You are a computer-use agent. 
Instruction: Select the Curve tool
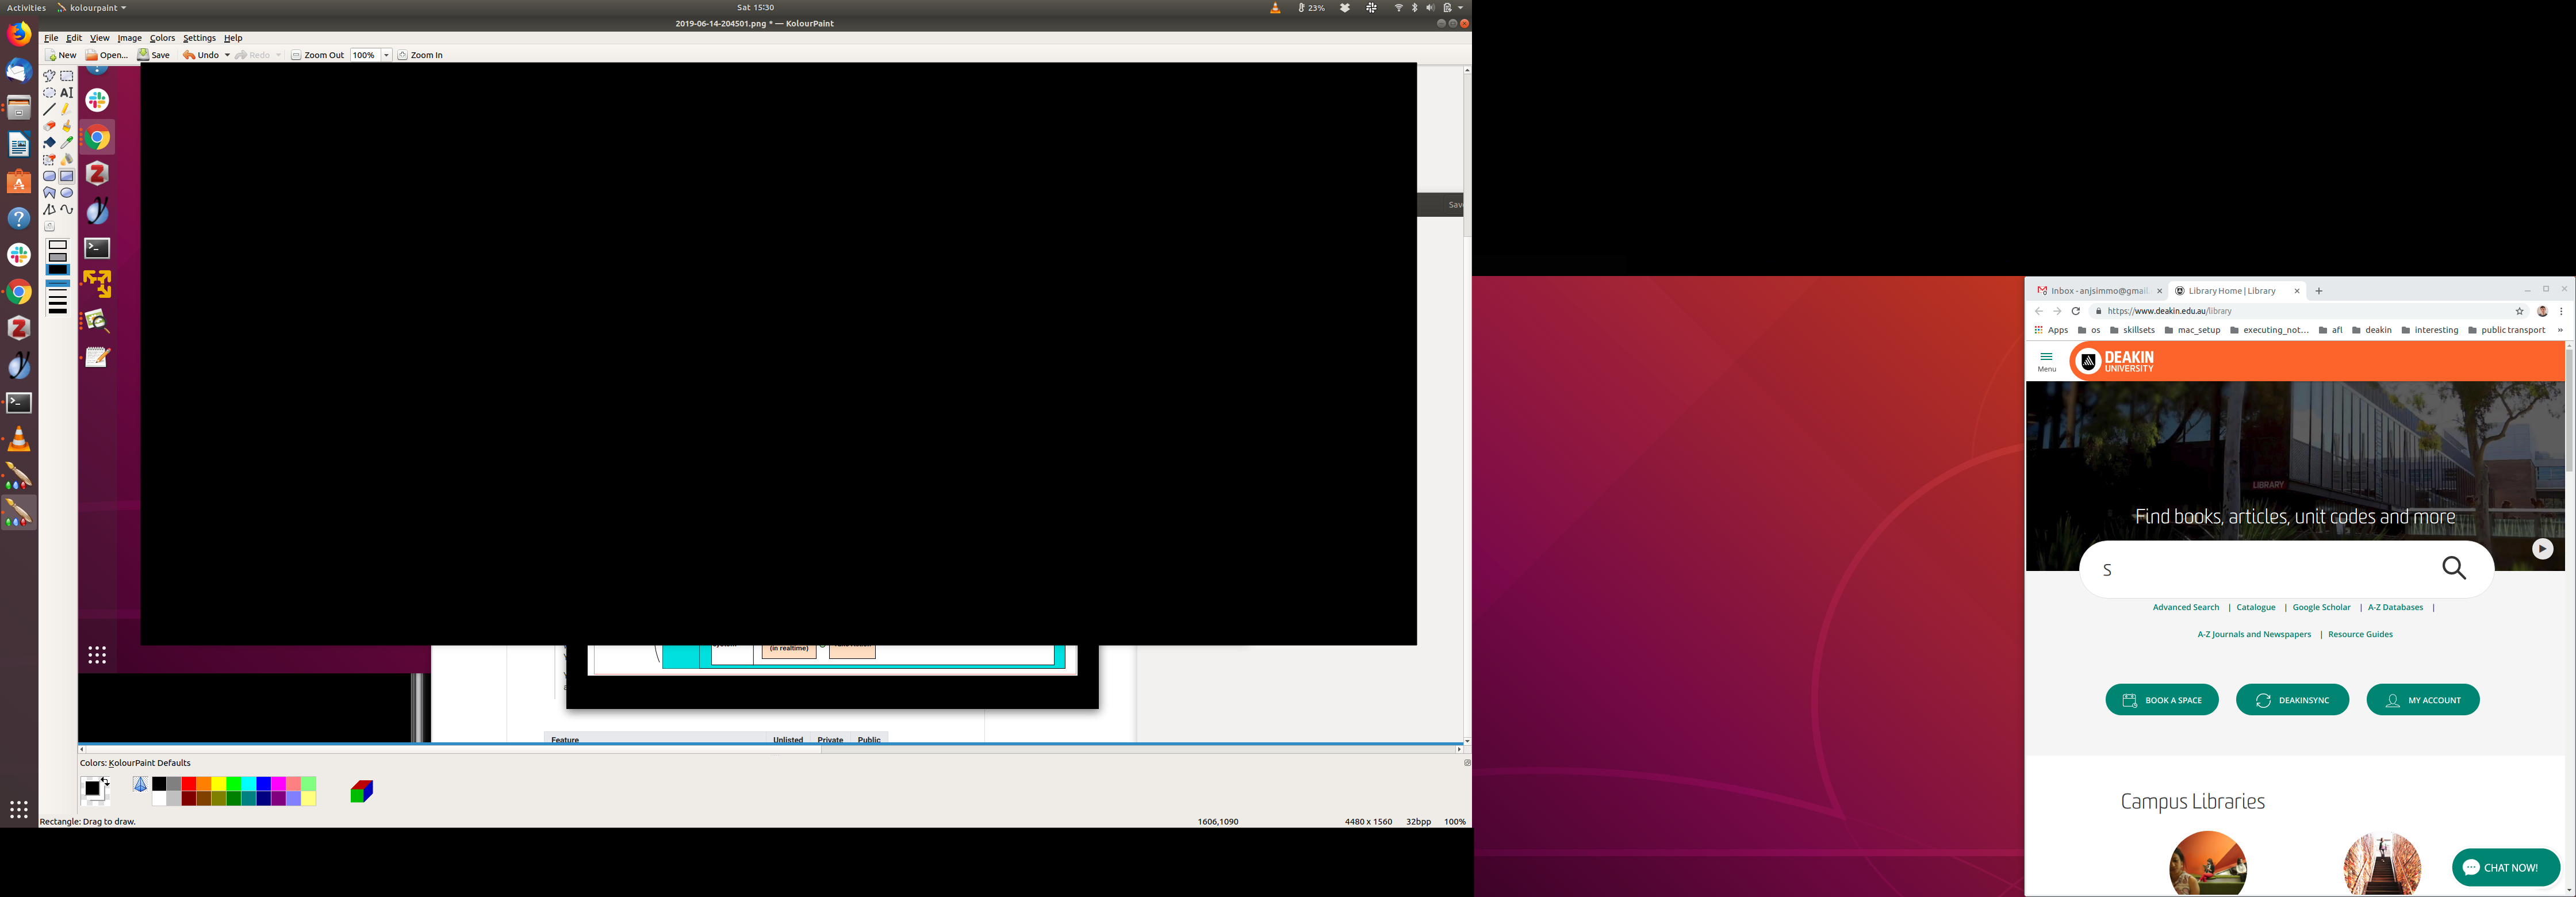coord(67,210)
